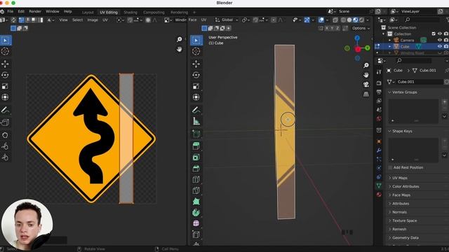Click the zoom magnifier in UV editor
The width and height of the screenshot is (449, 252).
tap(180, 39)
